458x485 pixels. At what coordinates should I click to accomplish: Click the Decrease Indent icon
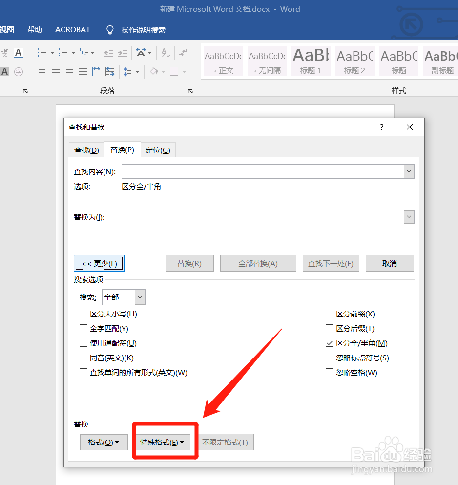coord(108,52)
